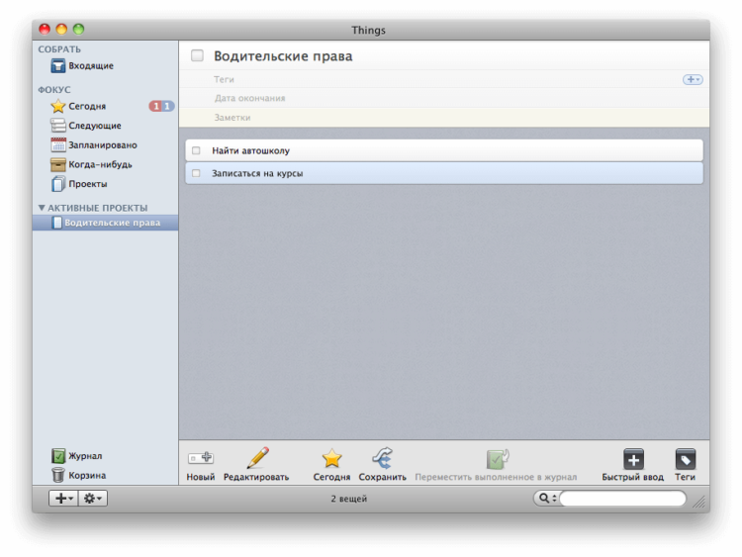Screen dimensions: 742x557
Task: Click the Сохранить toolbar icon
Action: click(382, 458)
